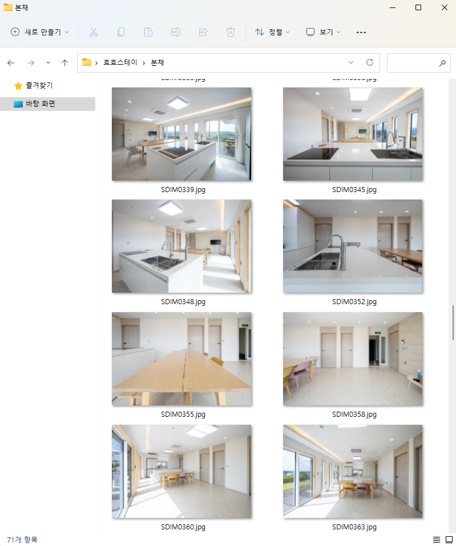Click the file name SDIM0363.jpg
The image size is (456, 546).
(354, 527)
